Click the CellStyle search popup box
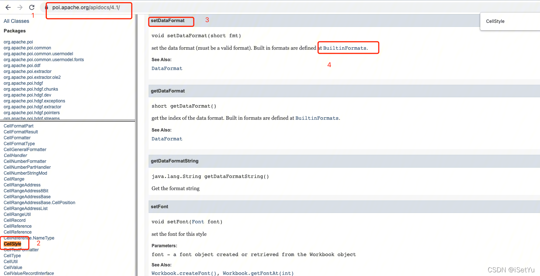540x276 pixels. tap(510, 21)
